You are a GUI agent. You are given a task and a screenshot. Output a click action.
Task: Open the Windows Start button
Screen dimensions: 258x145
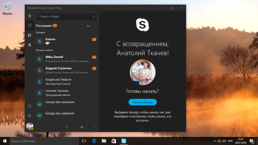(5, 141)
